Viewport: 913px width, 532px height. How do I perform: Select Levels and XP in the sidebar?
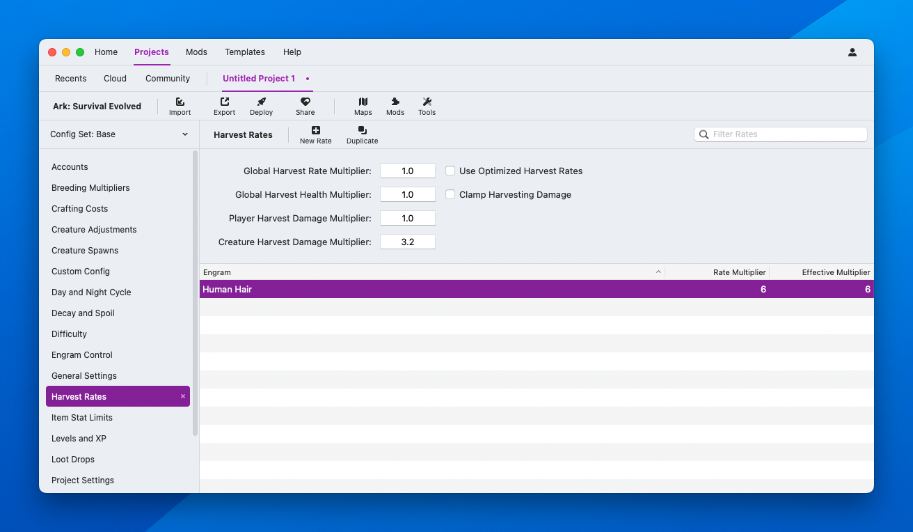[x=118, y=439]
